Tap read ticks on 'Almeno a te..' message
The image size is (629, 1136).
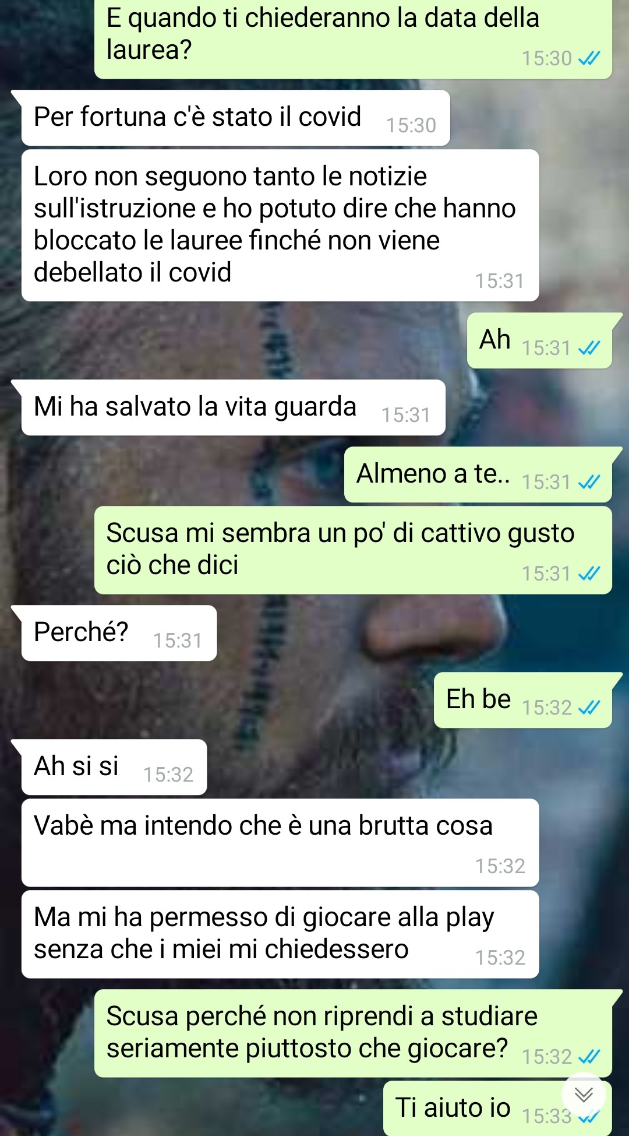589,482
